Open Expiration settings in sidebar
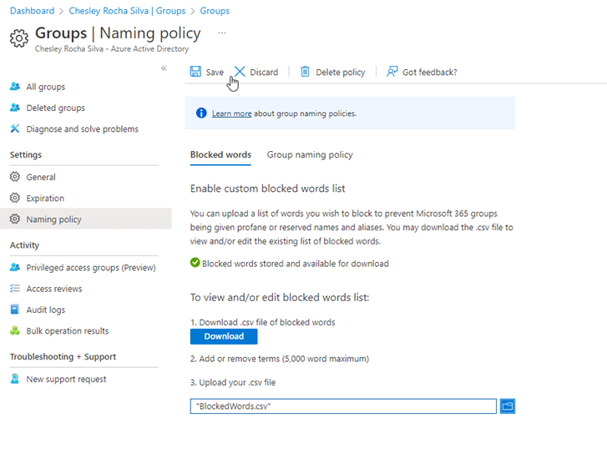 click(45, 199)
